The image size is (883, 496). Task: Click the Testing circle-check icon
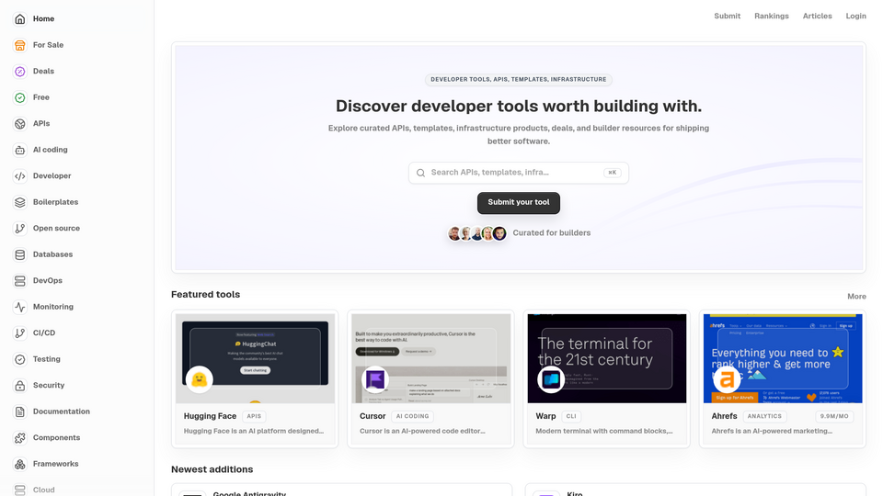(x=19, y=359)
